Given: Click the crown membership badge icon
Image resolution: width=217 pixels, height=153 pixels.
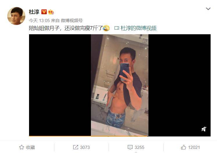Looking at the screenshot, I should coord(51,12).
